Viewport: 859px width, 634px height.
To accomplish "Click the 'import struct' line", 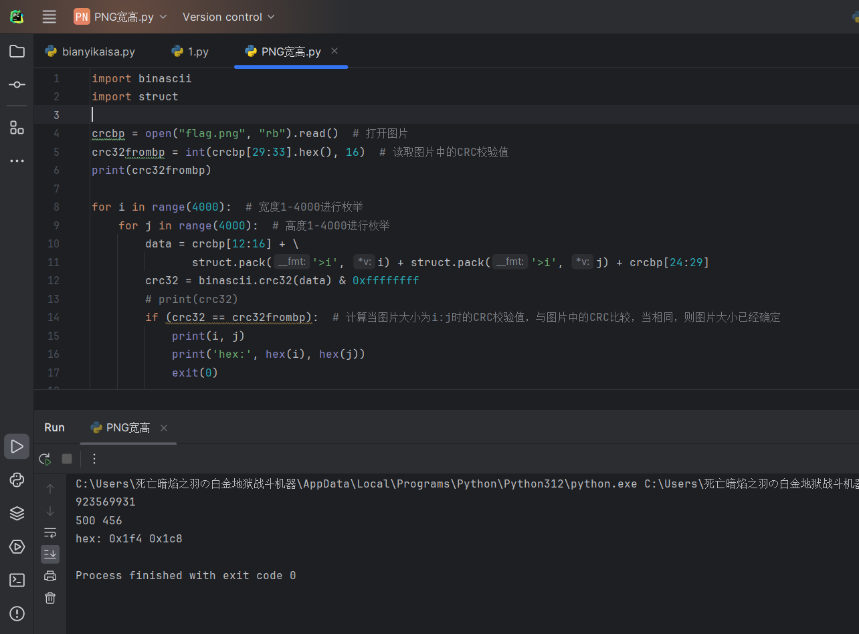I will click(135, 96).
